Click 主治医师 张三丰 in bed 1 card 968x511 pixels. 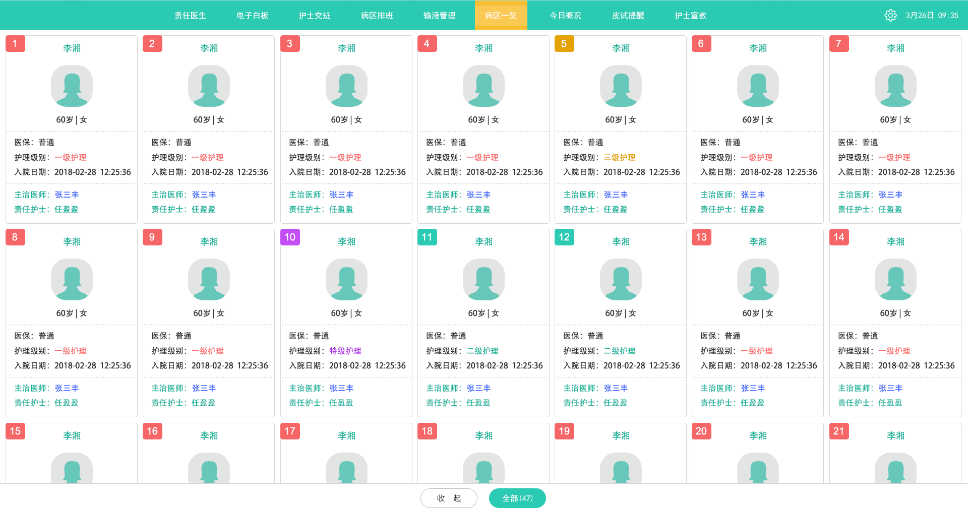pos(46,195)
